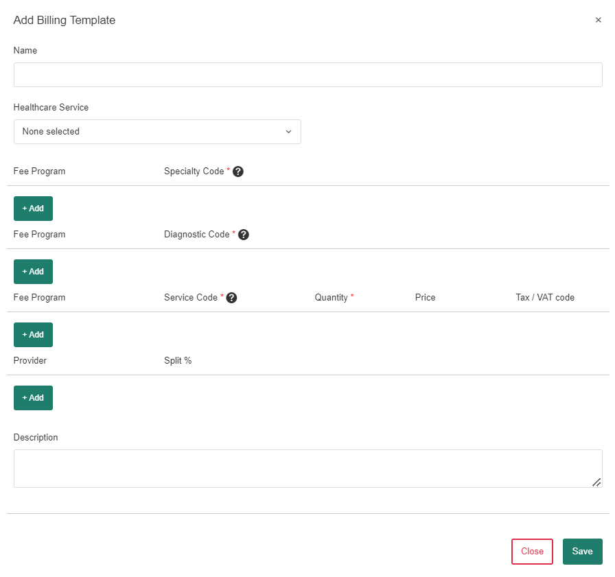This screenshot has height=577, width=615.
Task: Click the red Close button
Action: pos(532,552)
